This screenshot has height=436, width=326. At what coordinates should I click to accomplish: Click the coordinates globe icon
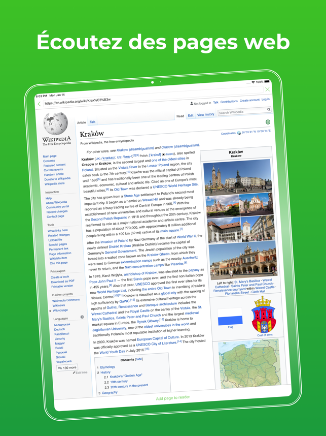(239, 133)
